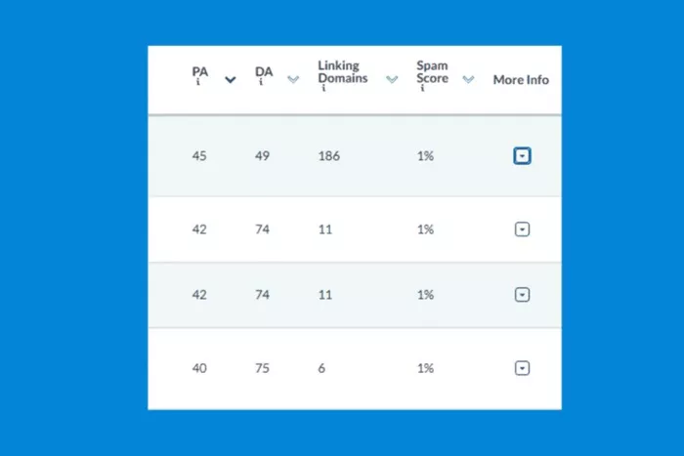Viewport: 684px width, 456px height.
Task: Show the info tooltip icon under DA
Action: [261, 82]
